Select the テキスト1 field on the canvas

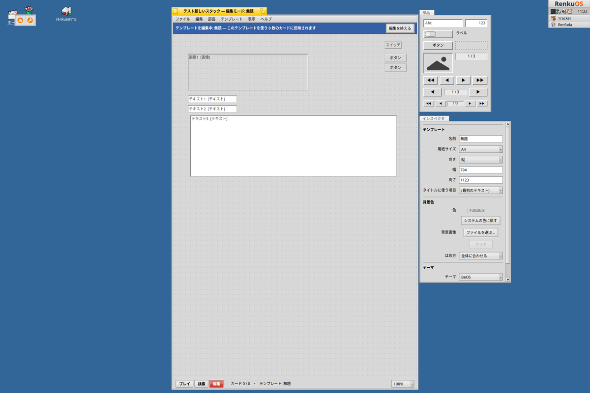(212, 99)
